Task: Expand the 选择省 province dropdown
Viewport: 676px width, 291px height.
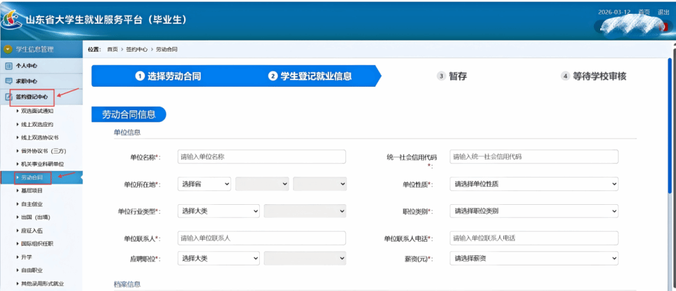Action: (204, 184)
